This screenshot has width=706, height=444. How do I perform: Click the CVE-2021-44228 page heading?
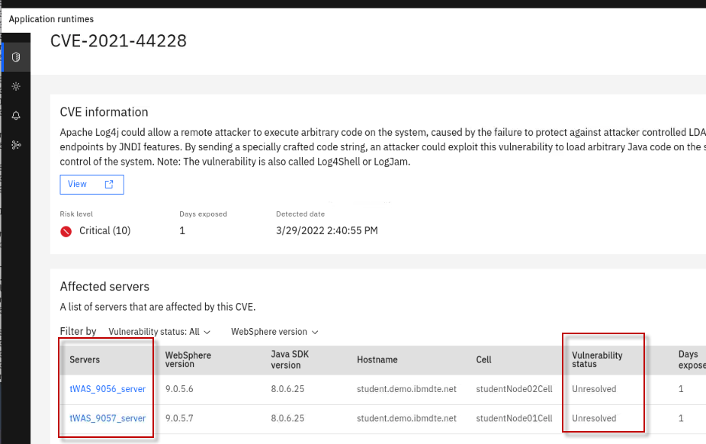(118, 41)
